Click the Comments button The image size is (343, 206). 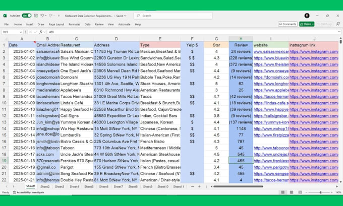288,24
